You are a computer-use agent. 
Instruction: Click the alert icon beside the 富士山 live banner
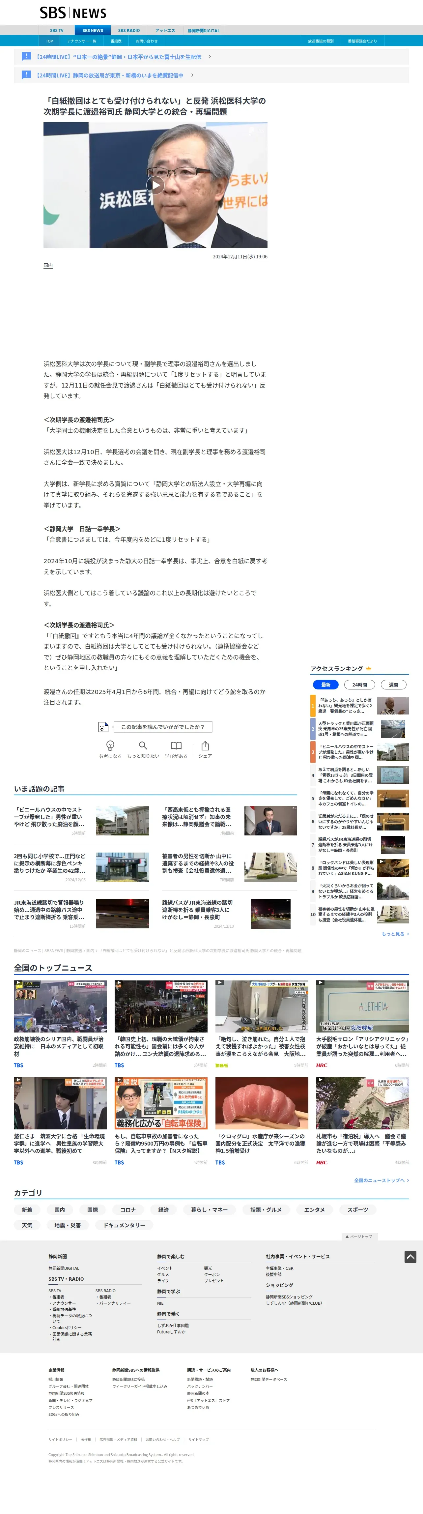pos(26,56)
